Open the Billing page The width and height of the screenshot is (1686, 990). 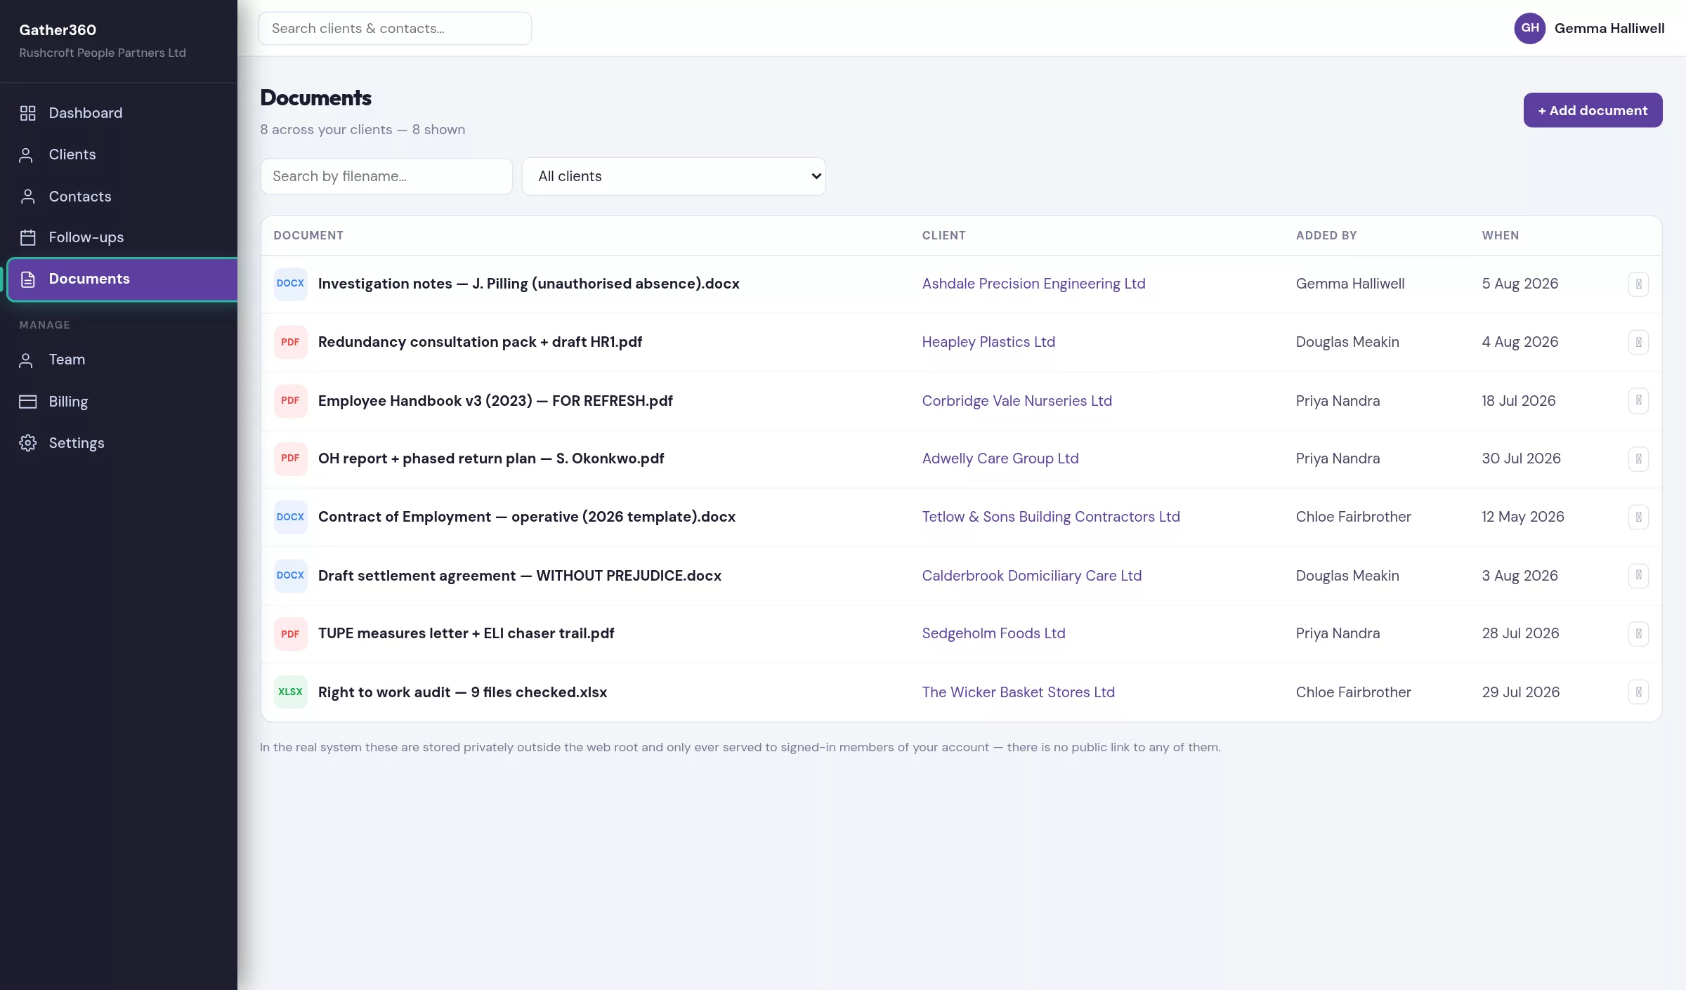(119, 402)
